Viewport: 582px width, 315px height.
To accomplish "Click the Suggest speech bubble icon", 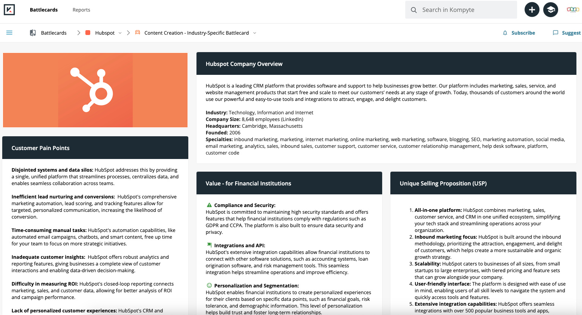I will coord(556,33).
